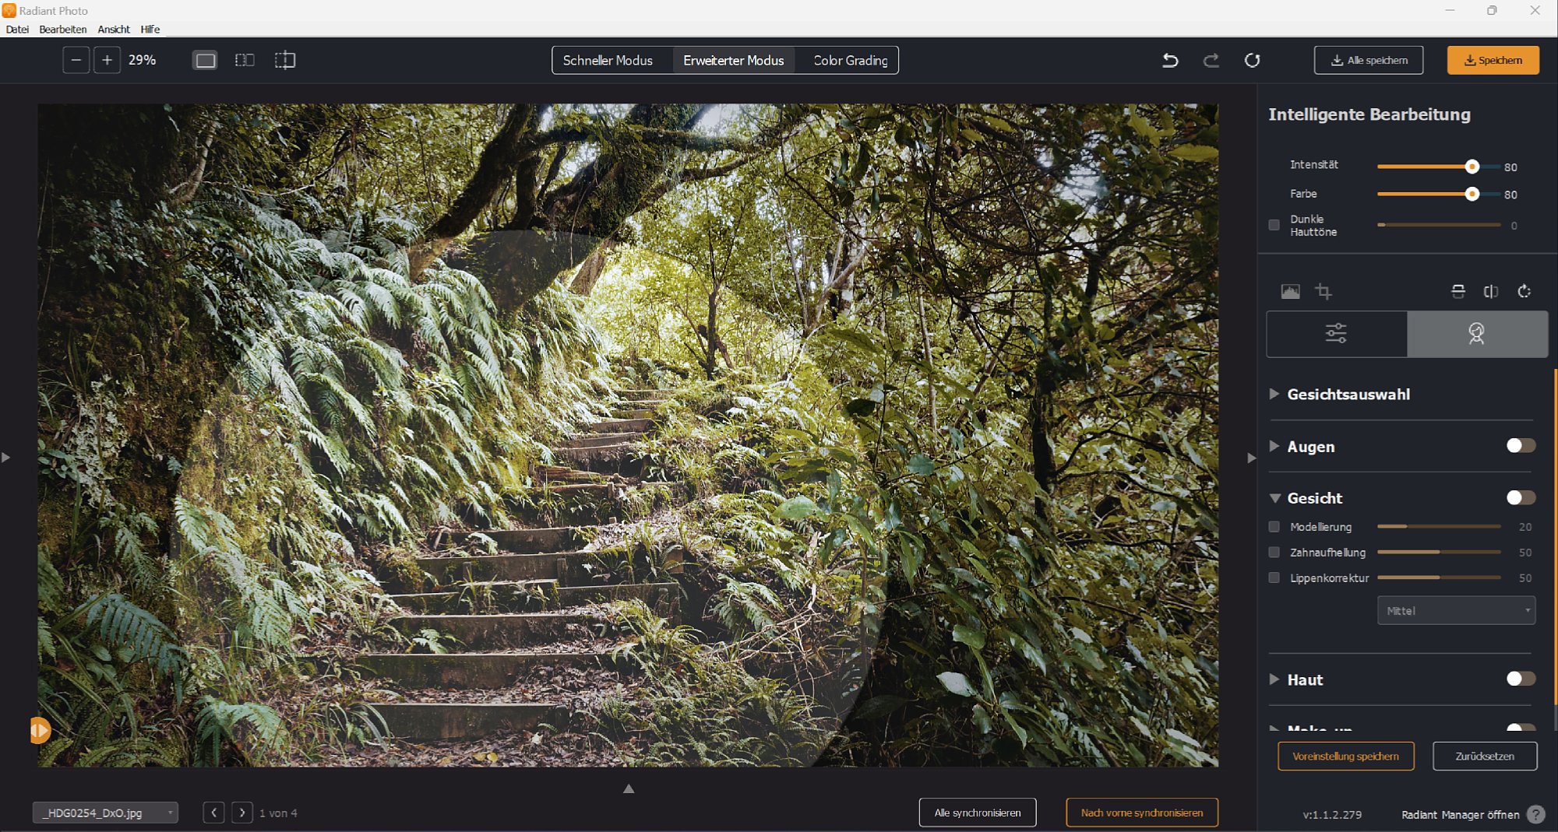Switch to side-by-side before/after view icon

[245, 60]
